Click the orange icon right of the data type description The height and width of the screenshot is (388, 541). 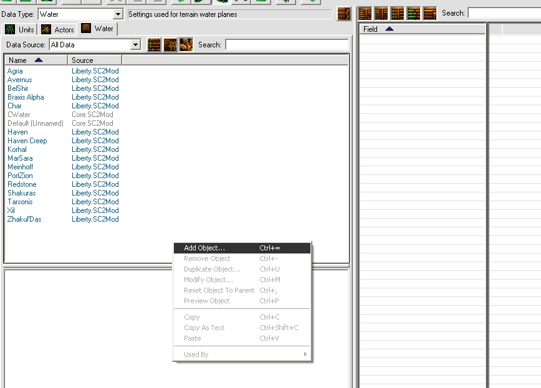coord(343,14)
